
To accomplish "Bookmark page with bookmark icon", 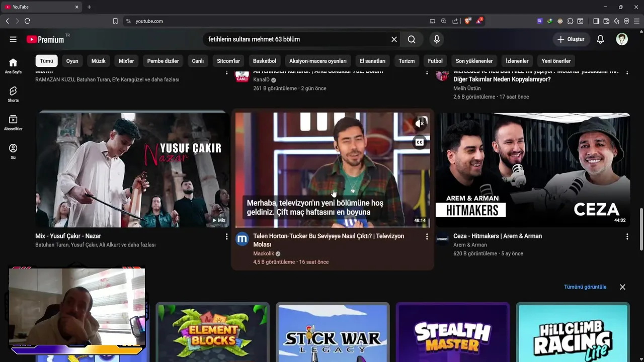I will tap(115, 21).
